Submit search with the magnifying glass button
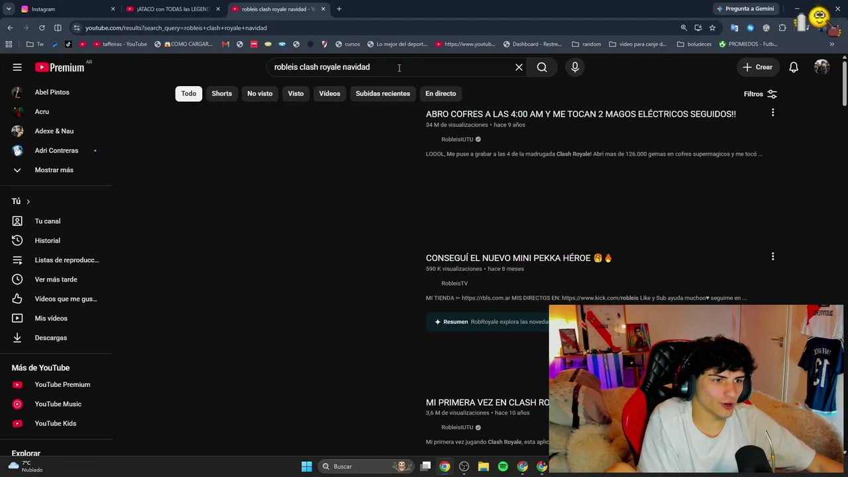 [542, 67]
